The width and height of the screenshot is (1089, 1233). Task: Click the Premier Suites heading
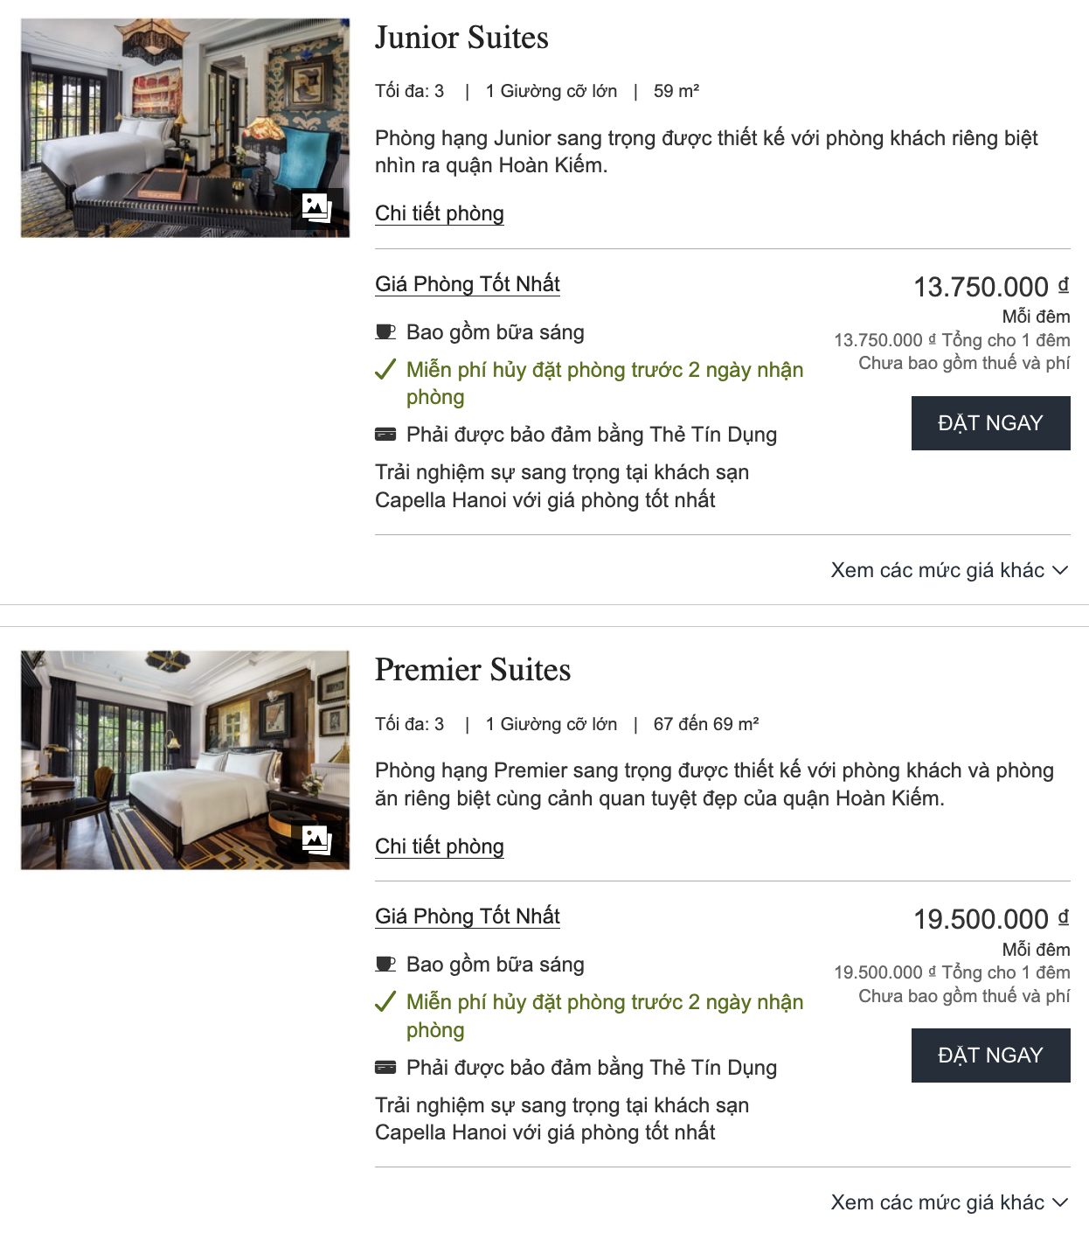click(473, 670)
